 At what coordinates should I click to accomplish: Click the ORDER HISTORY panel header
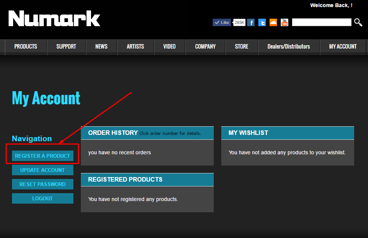pyautogui.click(x=147, y=133)
